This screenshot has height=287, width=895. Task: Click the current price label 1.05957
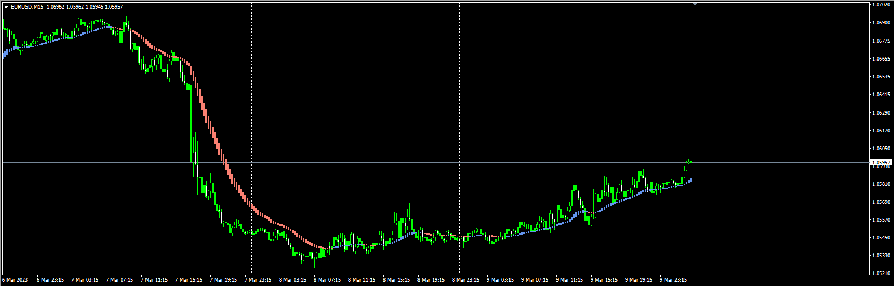[881, 162]
